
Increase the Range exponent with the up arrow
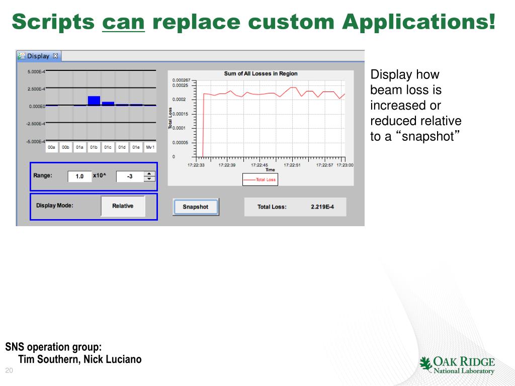click(149, 174)
